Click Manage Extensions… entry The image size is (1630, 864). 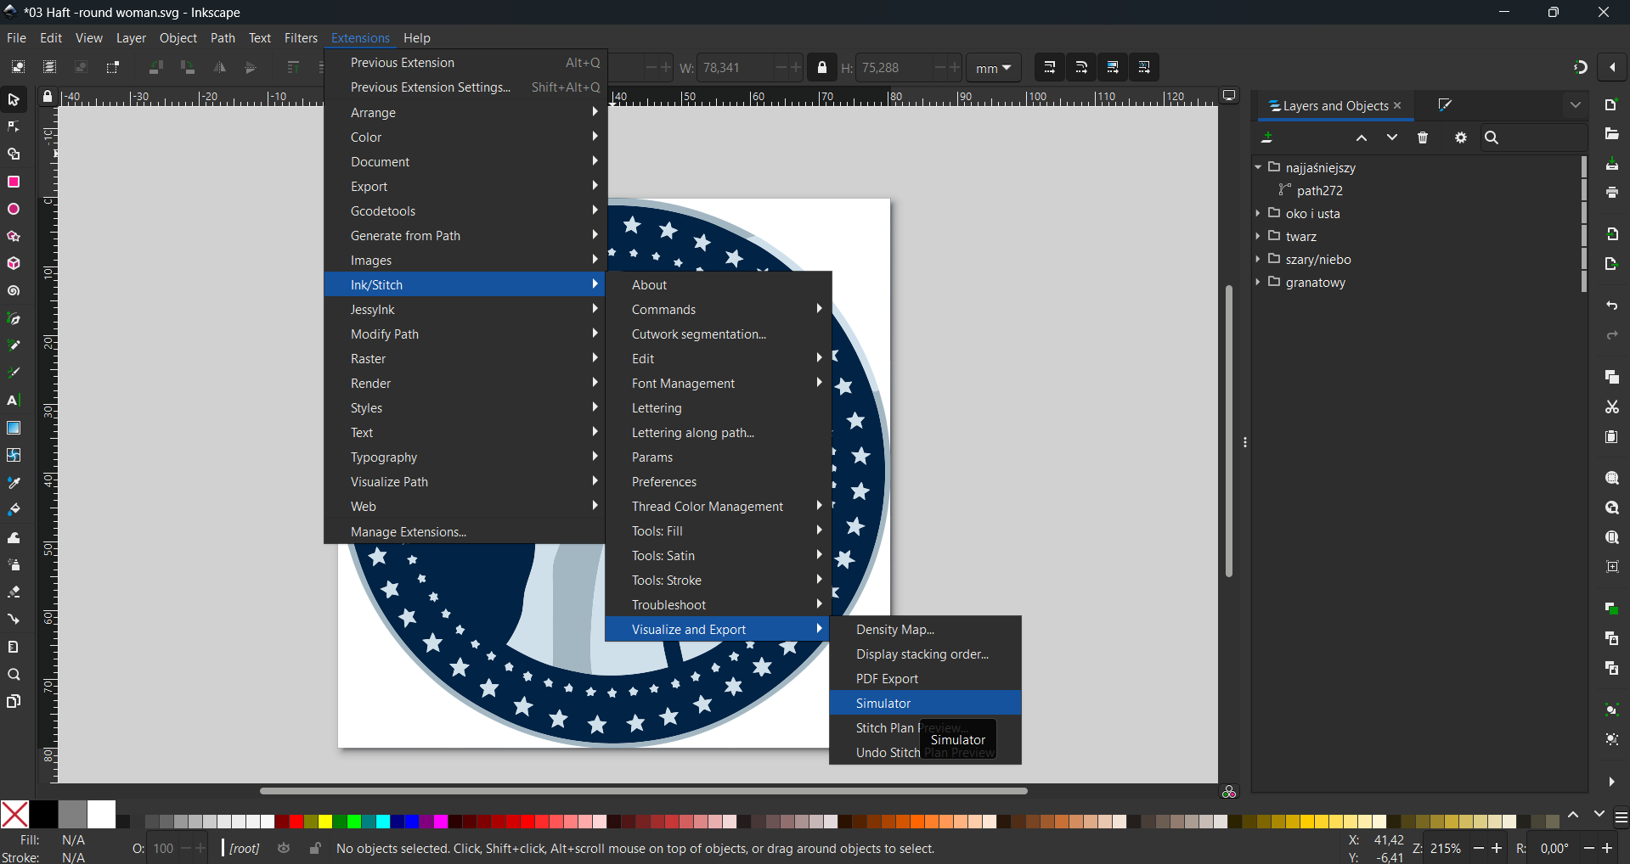[465, 531]
